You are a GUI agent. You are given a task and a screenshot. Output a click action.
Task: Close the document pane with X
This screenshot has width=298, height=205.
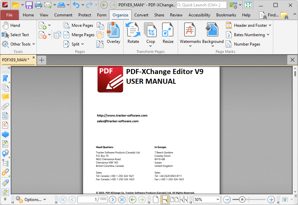[x=292, y=60]
